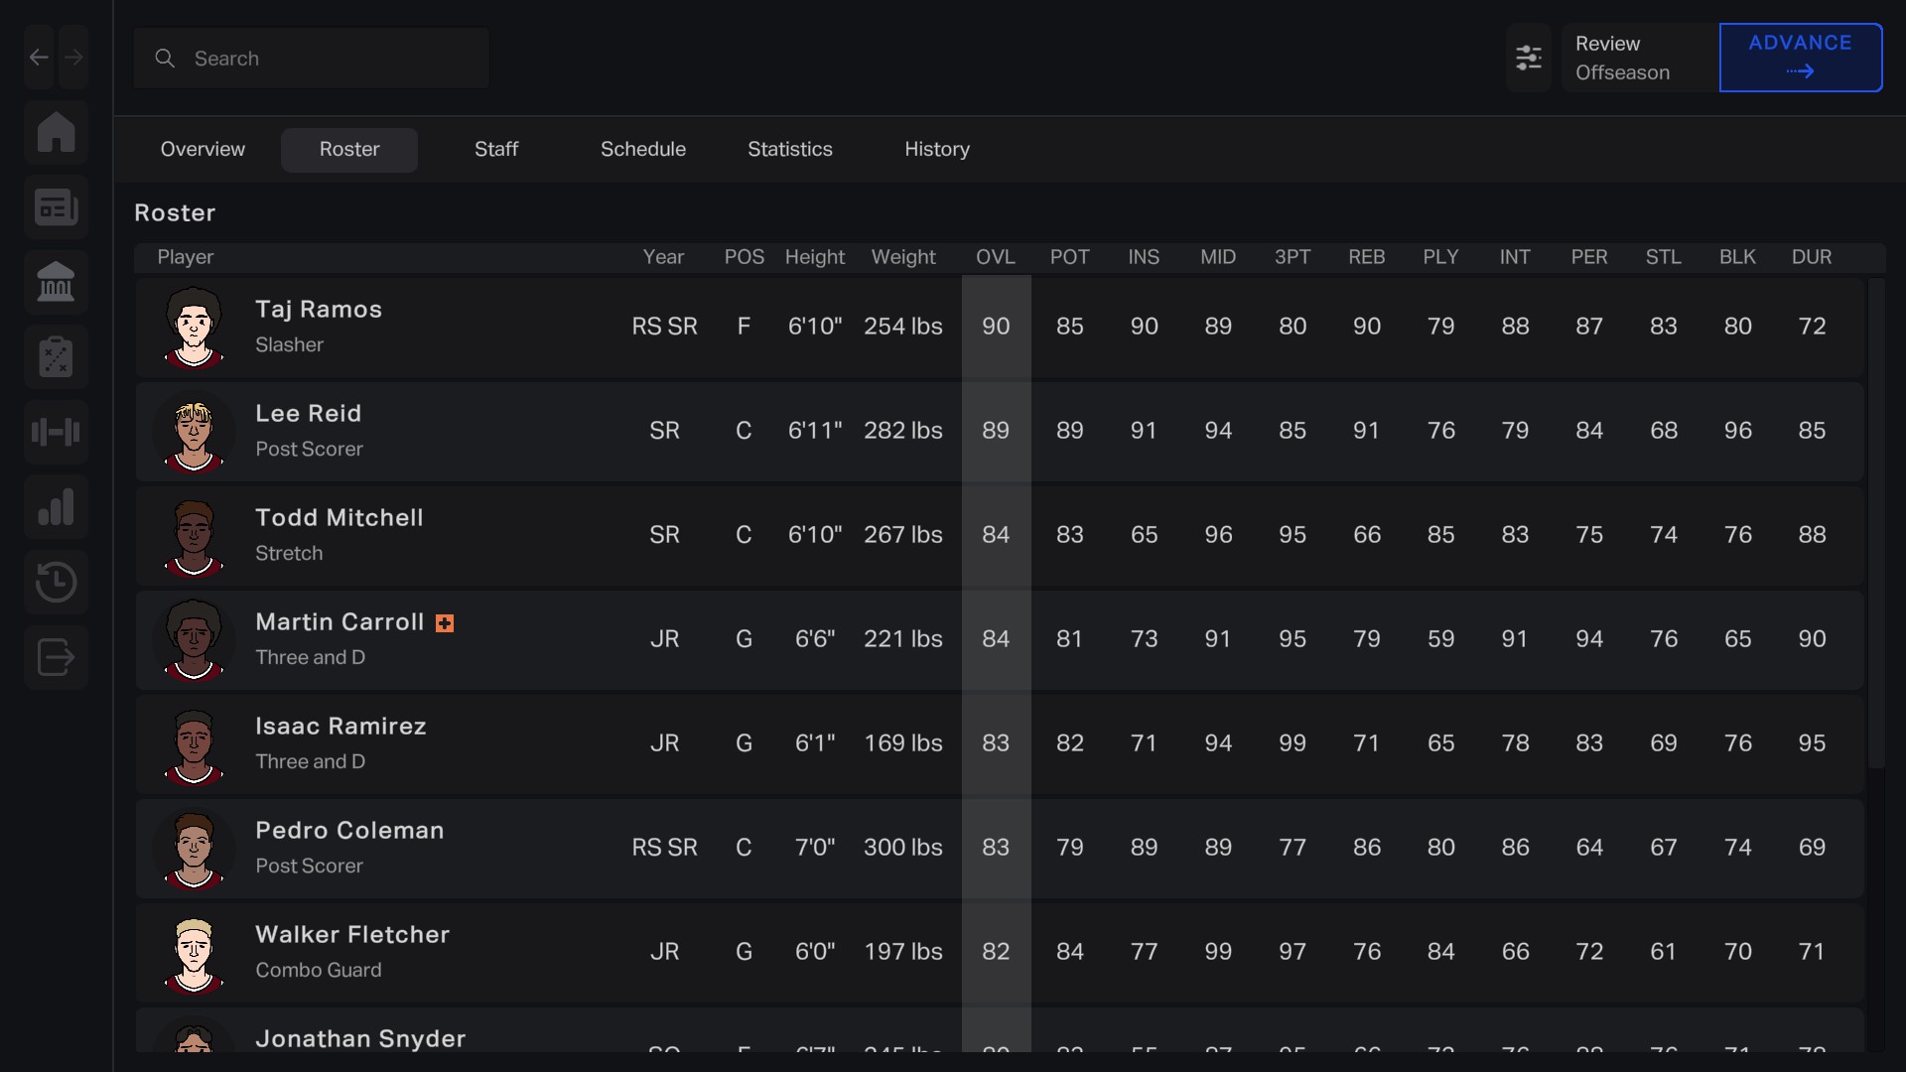1906x1072 pixels.
Task: Open the bar chart stats sidebar icon
Action: coord(56,507)
